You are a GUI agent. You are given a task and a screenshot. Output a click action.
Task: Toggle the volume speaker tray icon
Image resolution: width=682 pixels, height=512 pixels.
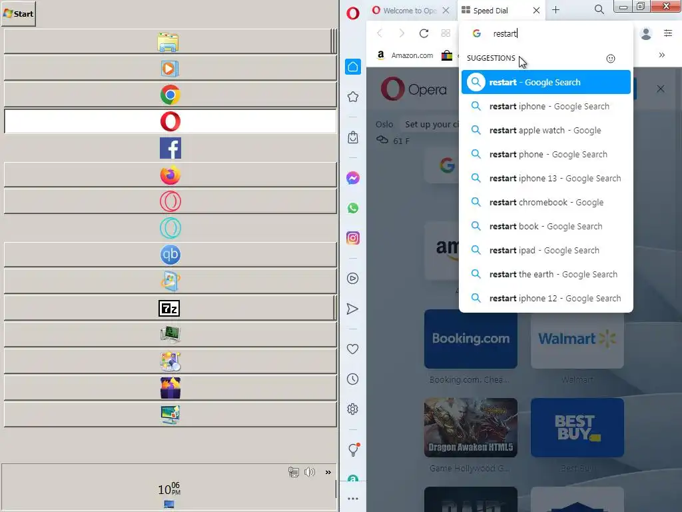(x=309, y=472)
